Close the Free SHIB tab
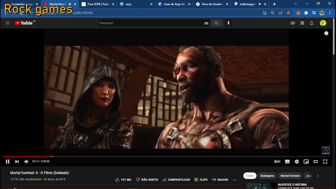 coord(113,4)
